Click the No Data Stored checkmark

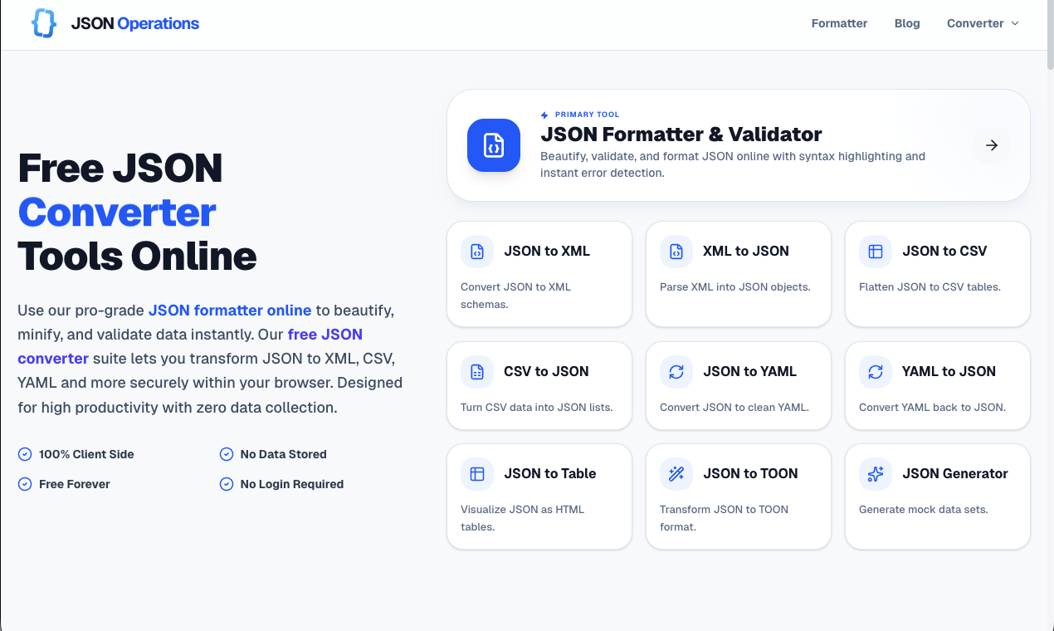[x=226, y=454]
